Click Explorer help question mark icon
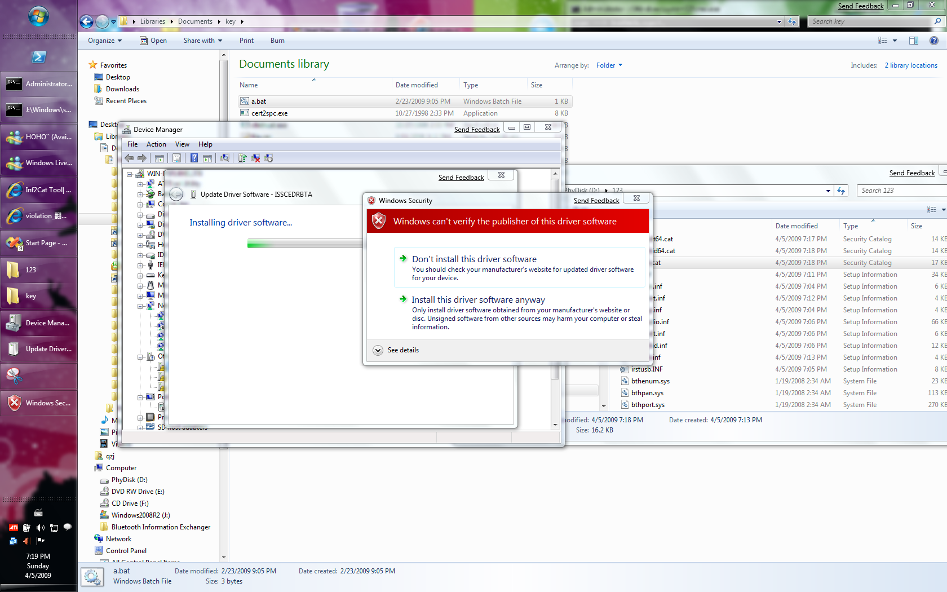The height and width of the screenshot is (592, 947). (x=934, y=41)
